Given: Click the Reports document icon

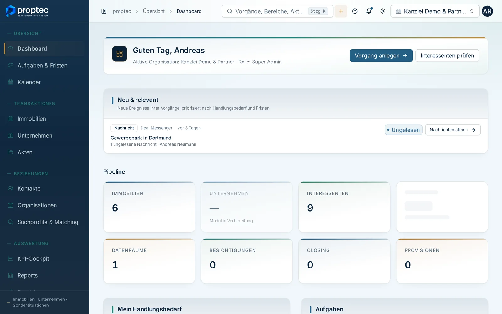Looking at the screenshot, I should click(10, 275).
